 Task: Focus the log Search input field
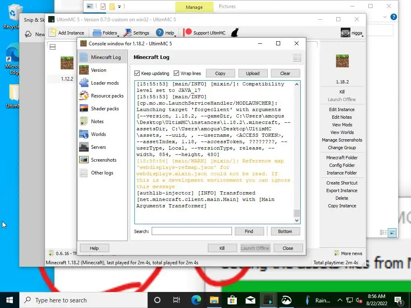(x=191, y=231)
